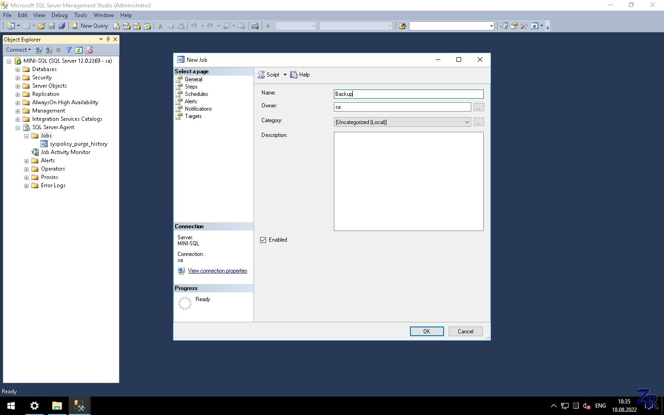Viewport: 664px width, 415px height.
Task: Click the Find in Files toolbar icon
Action: tap(402, 26)
